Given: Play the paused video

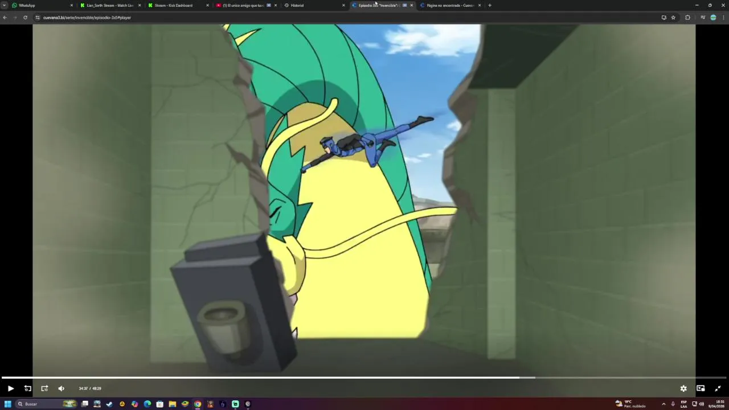Looking at the screenshot, I should 10,388.
